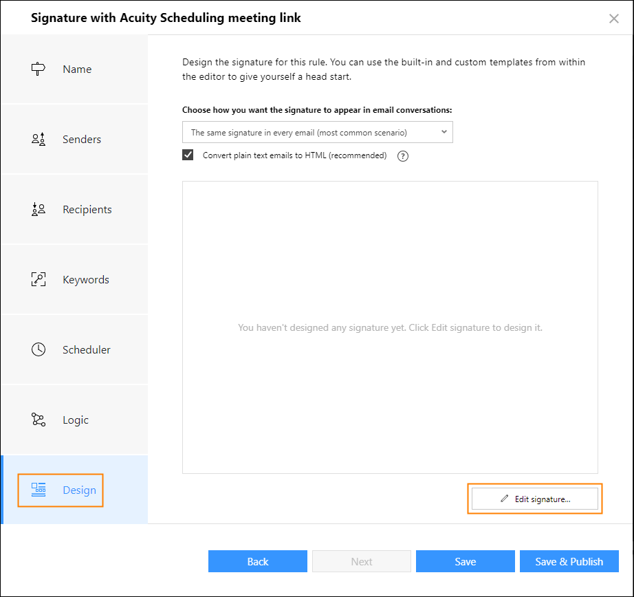Go Back to previous step
The width and height of the screenshot is (634, 597).
(x=258, y=561)
